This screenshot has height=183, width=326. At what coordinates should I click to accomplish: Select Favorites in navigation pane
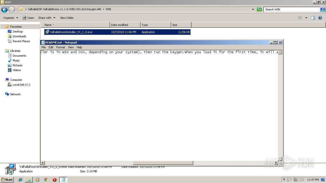(16, 27)
